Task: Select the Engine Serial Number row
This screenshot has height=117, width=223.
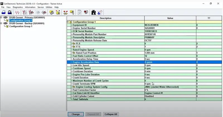Action: tap(144, 28)
